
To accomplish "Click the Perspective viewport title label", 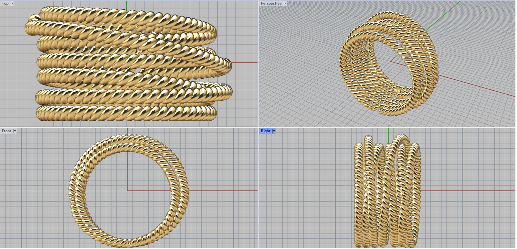I will (271, 4).
